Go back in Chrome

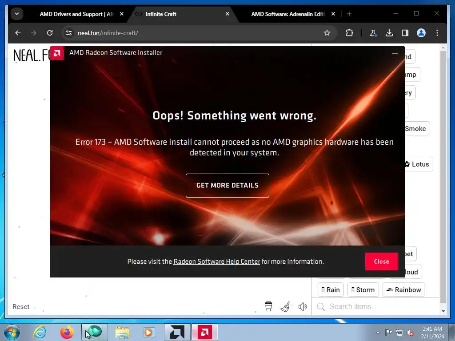[18, 33]
